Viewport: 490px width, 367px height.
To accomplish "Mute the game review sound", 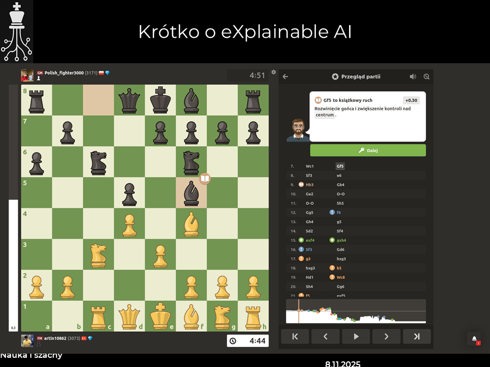I will coord(412,76).
